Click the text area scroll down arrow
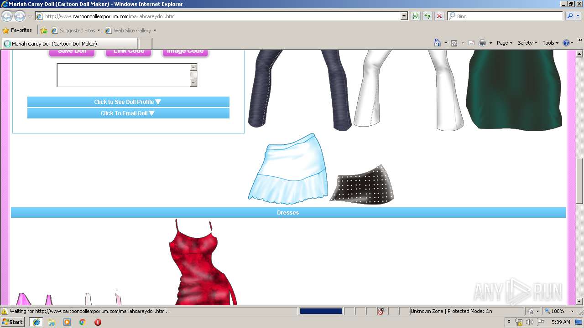 pyautogui.click(x=193, y=83)
